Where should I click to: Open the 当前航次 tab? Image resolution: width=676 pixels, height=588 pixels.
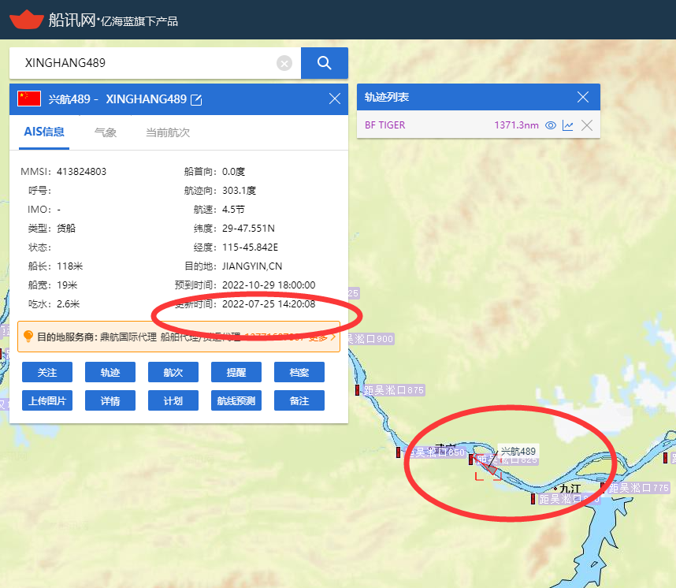[168, 132]
